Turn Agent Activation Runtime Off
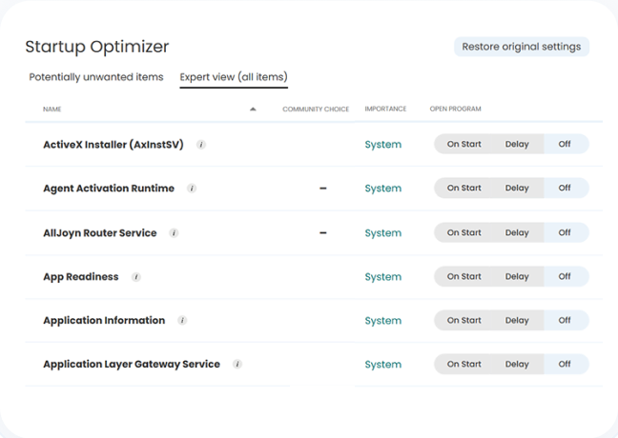Screen dimensions: 618x438 (565, 188)
